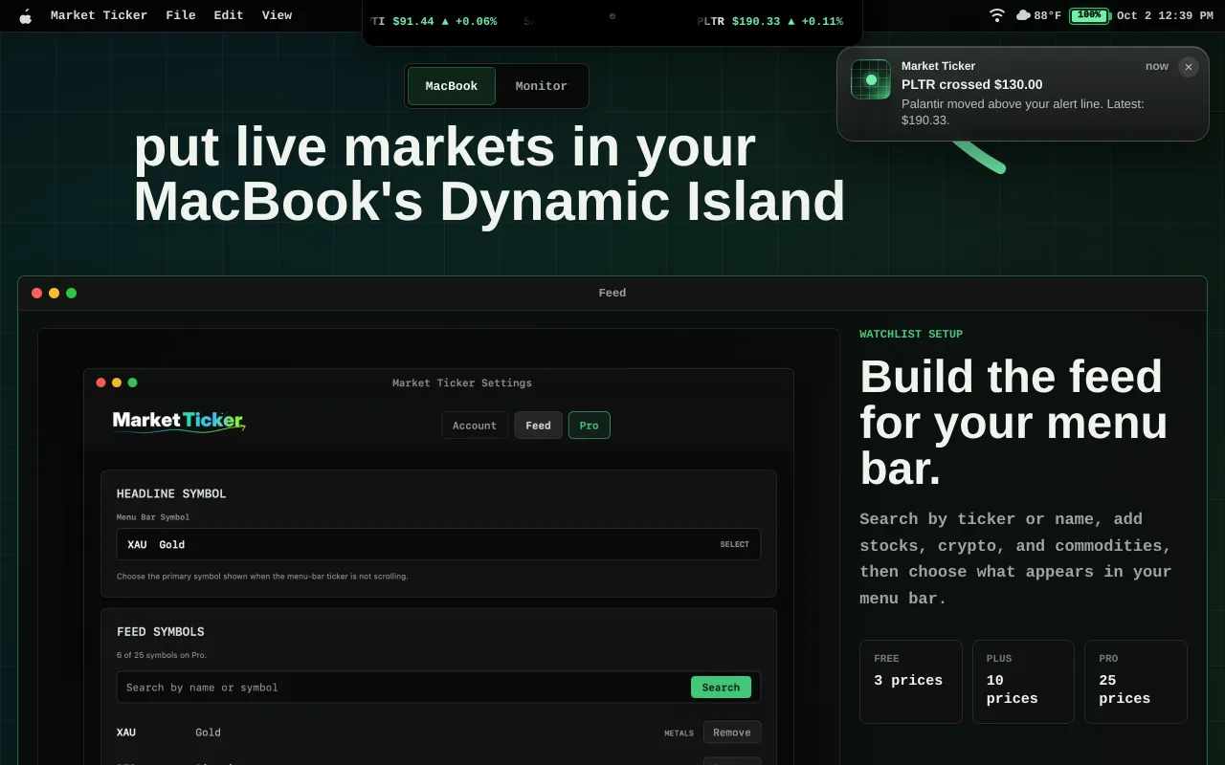Click the FEED SYMBOLS section heading
Screen dimensions: 1225x765
pyautogui.click(x=161, y=632)
